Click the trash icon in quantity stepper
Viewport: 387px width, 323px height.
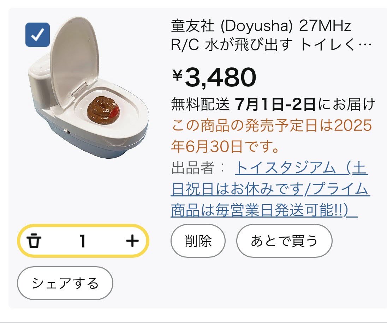pos(34,240)
